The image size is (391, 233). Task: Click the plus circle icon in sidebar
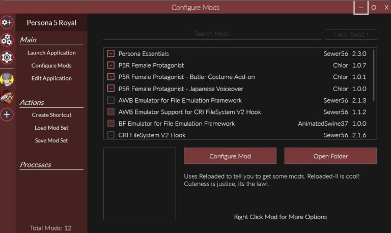(7, 115)
